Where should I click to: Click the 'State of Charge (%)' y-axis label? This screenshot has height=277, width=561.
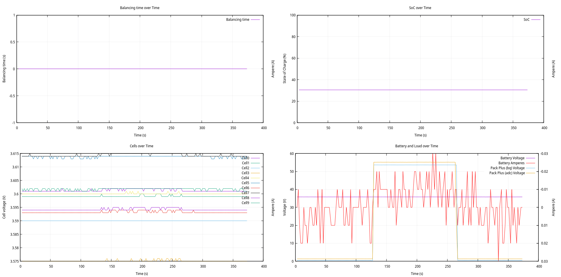[x=284, y=69]
